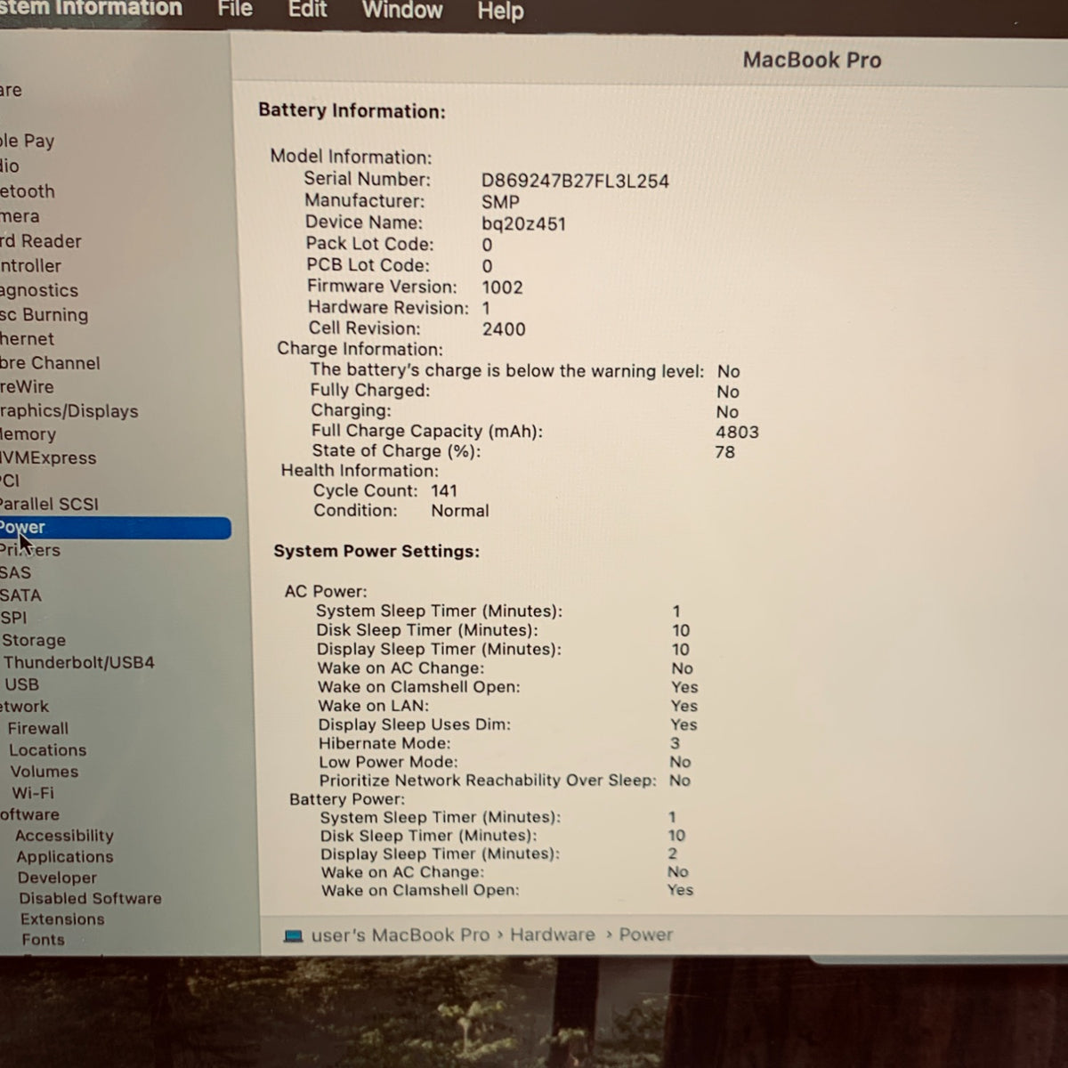Click the serial number D869247B27FL3L254
1068x1068 pixels.
pos(575,182)
